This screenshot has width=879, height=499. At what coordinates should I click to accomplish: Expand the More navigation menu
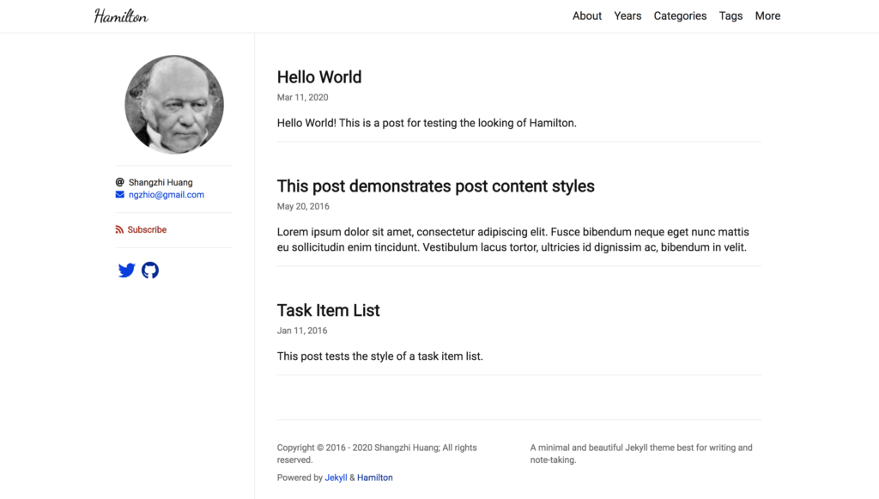(767, 16)
